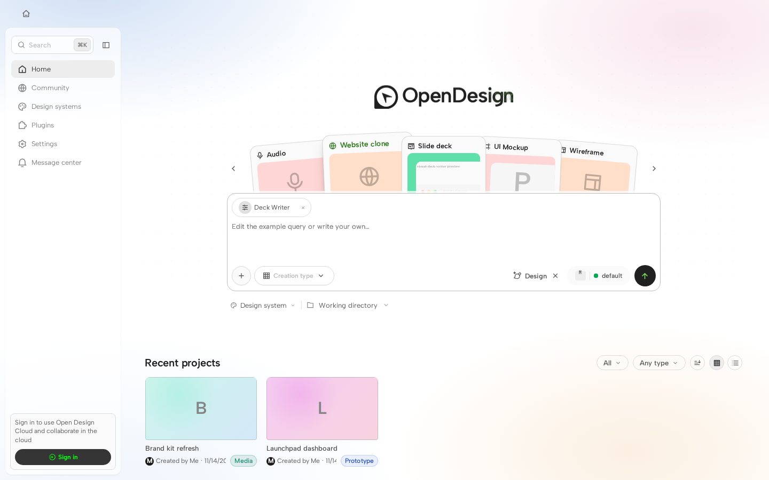This screenshot has width=769, height=480.
Task: Open the Creation type dropdown
Action: coord(294,276)
